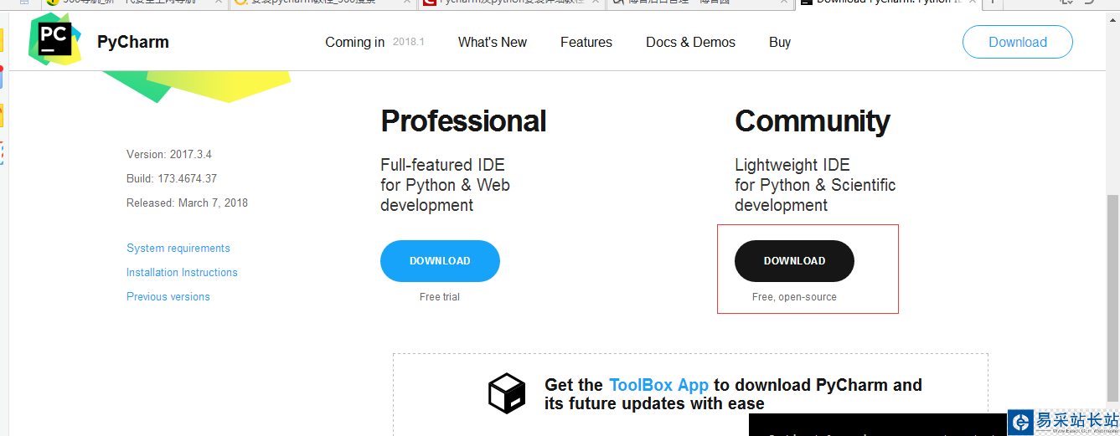This screenshot has height=436, width=1120.
Task: View Previous versions link
Action: pos(168,297)
